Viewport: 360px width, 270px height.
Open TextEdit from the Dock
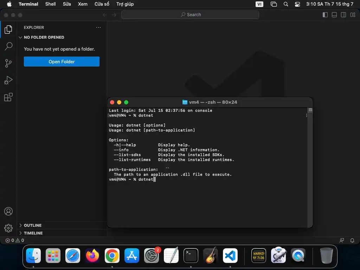pyautogui.click(x=171, y=256)
